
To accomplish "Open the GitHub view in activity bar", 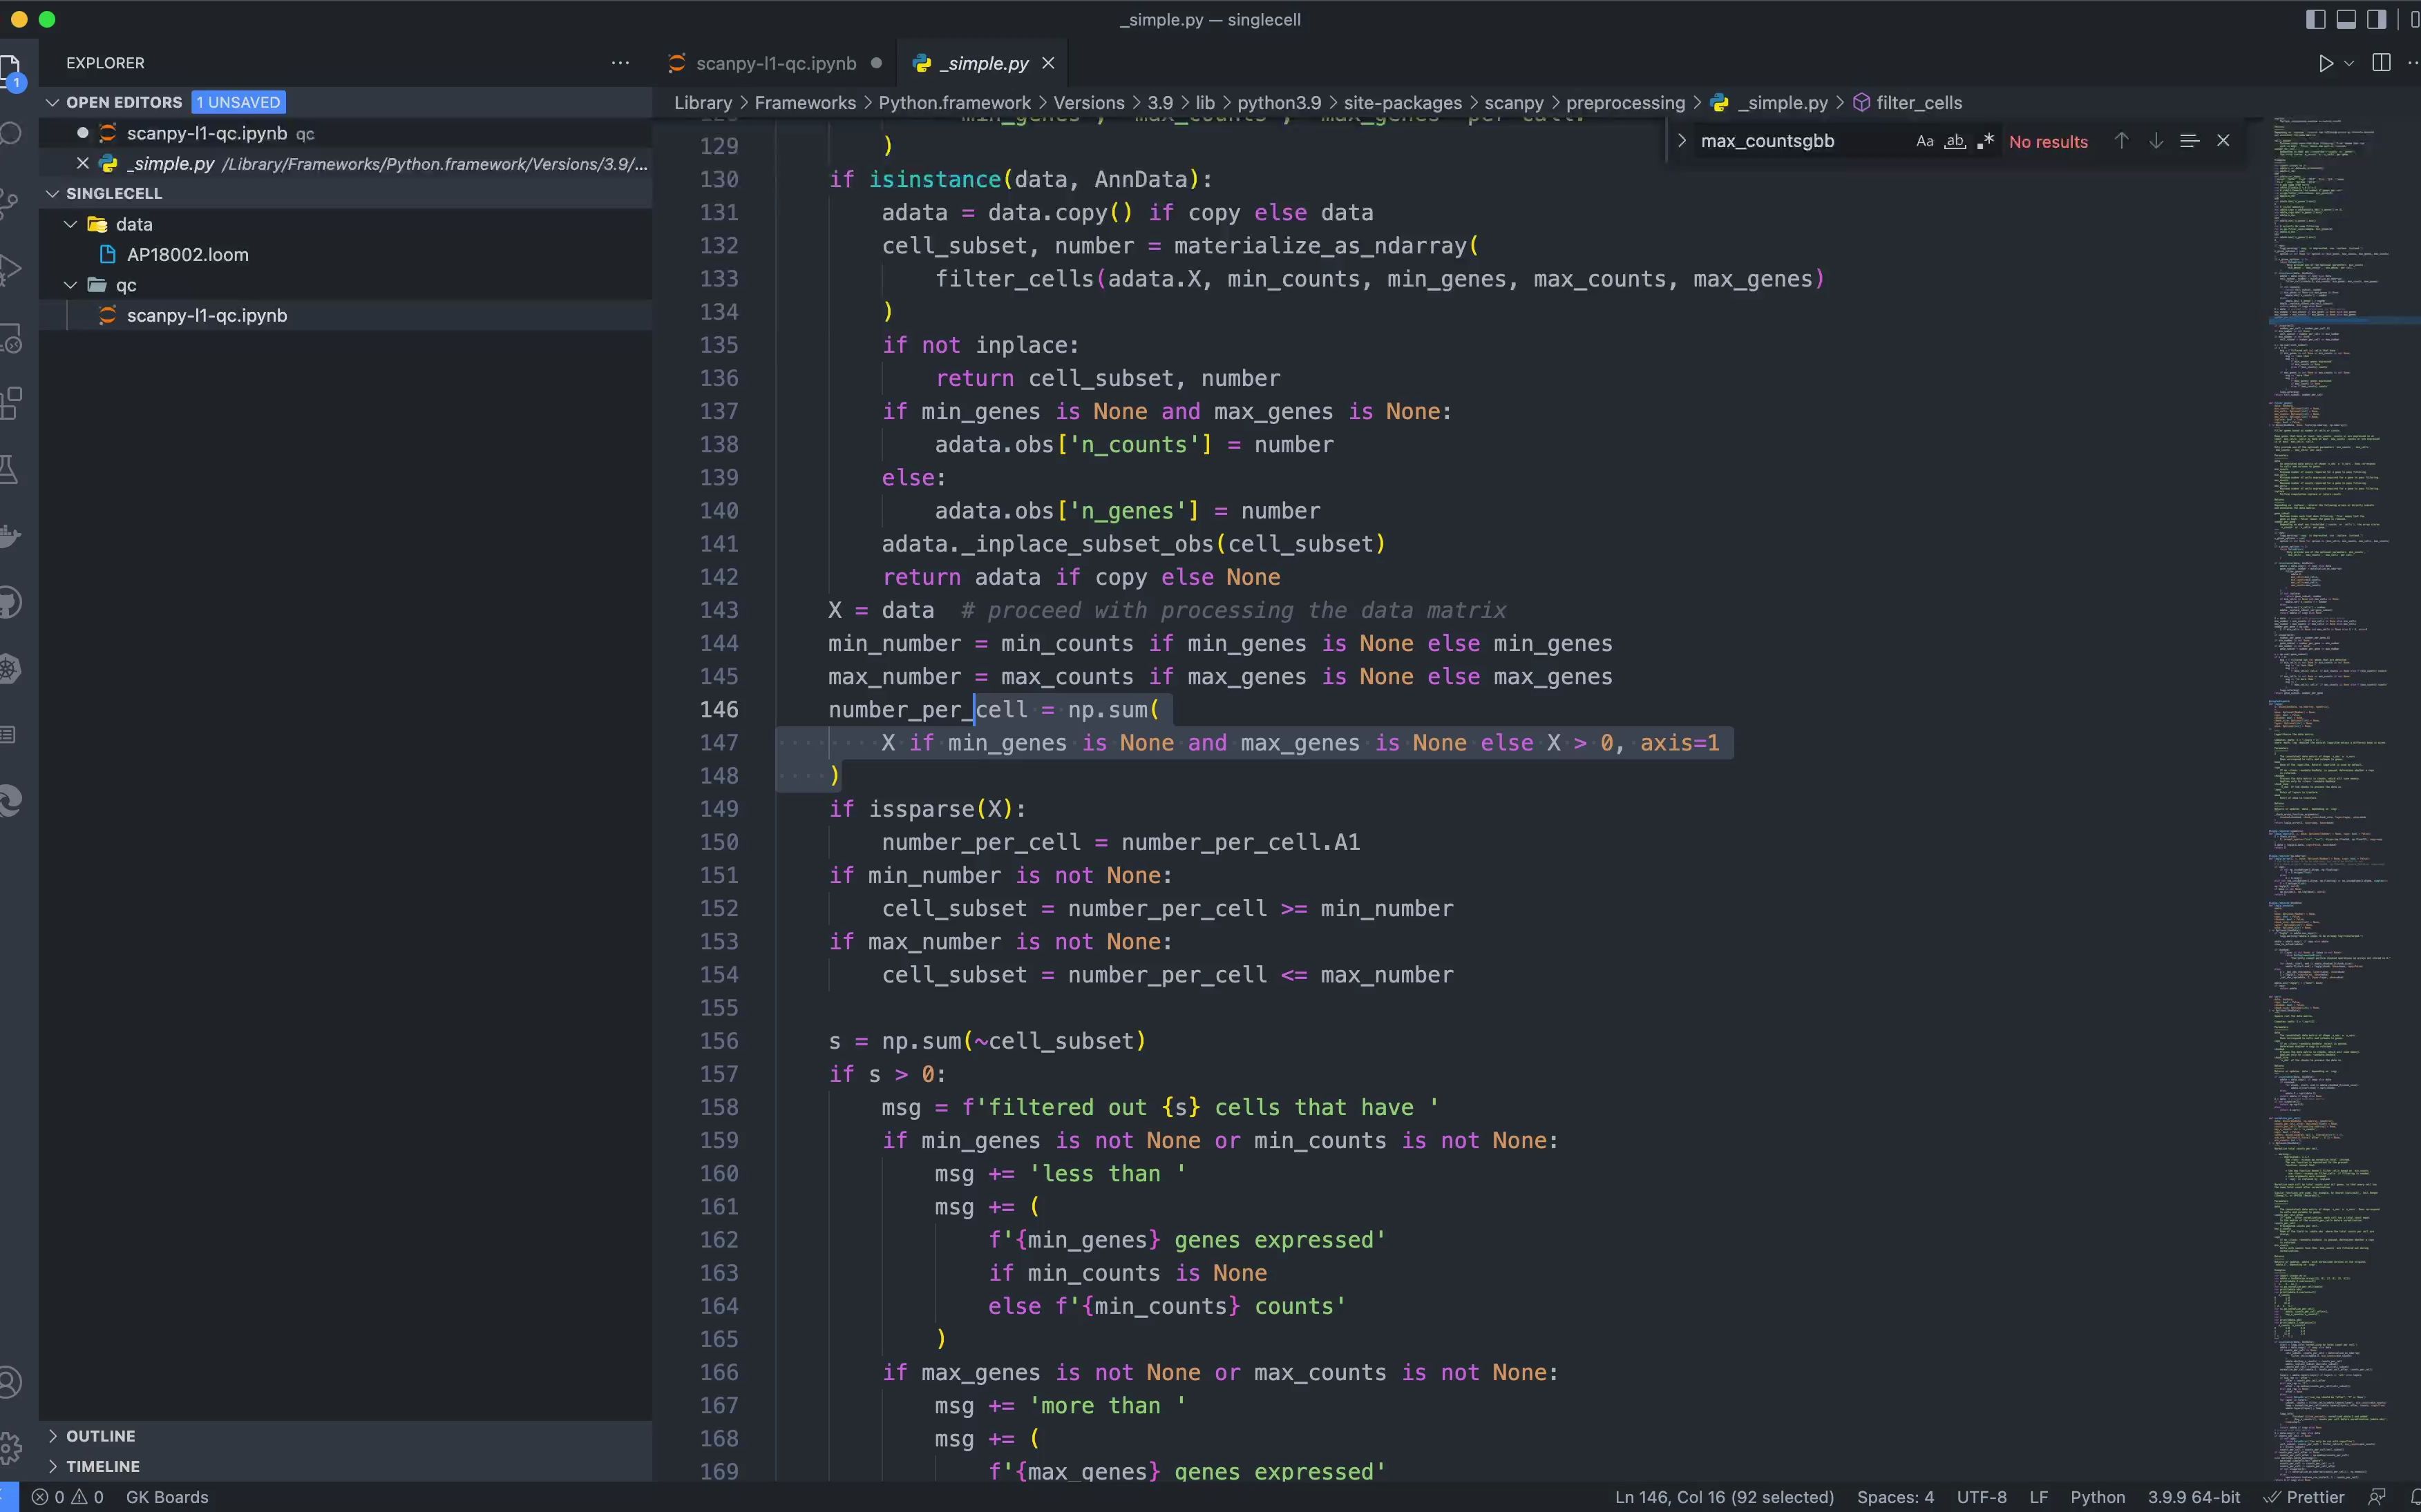I will [10, 602].
